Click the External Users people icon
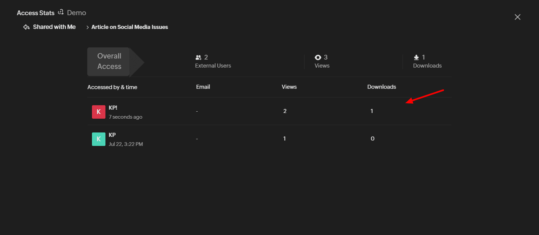 point(198,57)
